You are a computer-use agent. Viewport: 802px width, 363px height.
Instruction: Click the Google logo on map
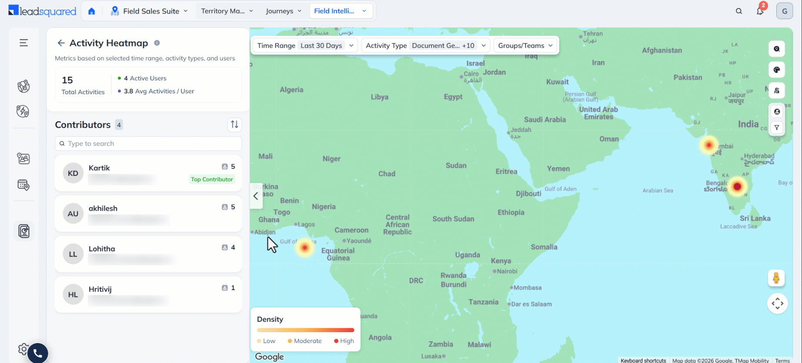(x=269, y=357)
